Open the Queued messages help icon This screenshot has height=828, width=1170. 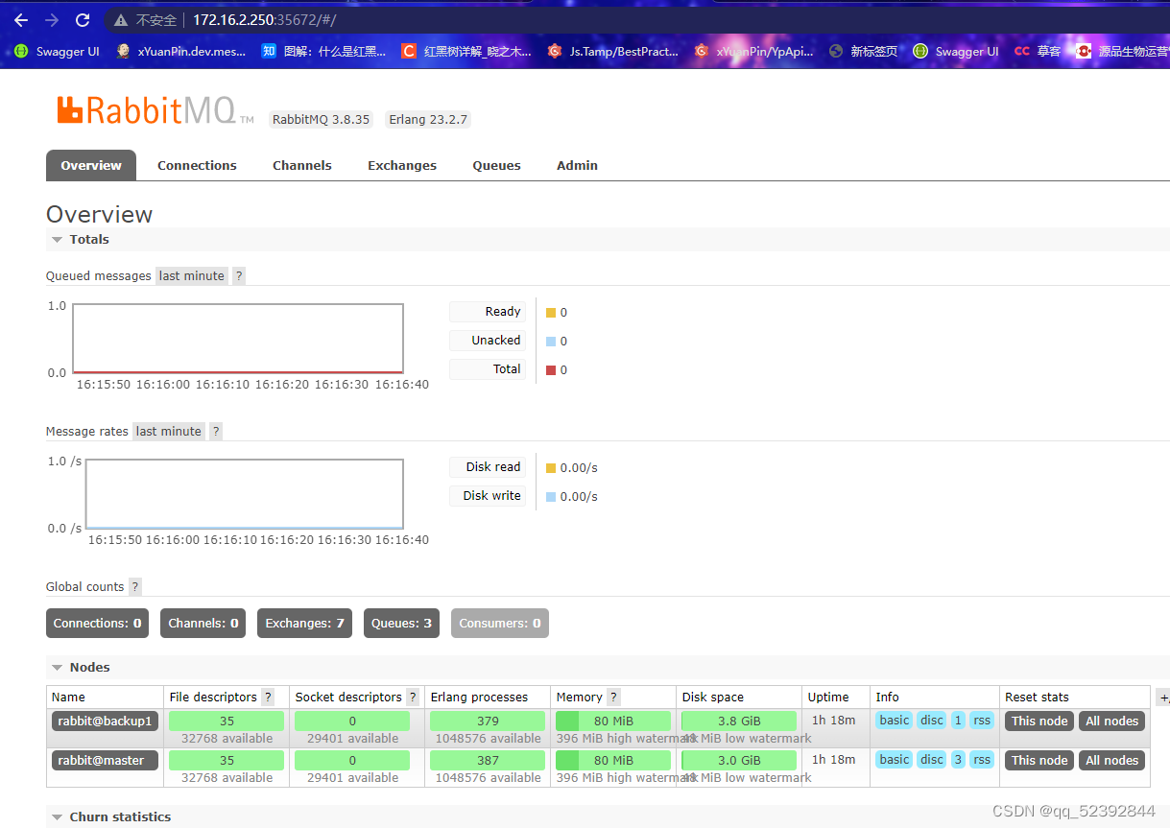tap(238, 275)
